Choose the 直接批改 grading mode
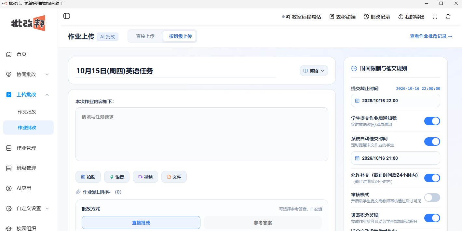462x231 pixels. pyautogui.click(x=141, y=223)
